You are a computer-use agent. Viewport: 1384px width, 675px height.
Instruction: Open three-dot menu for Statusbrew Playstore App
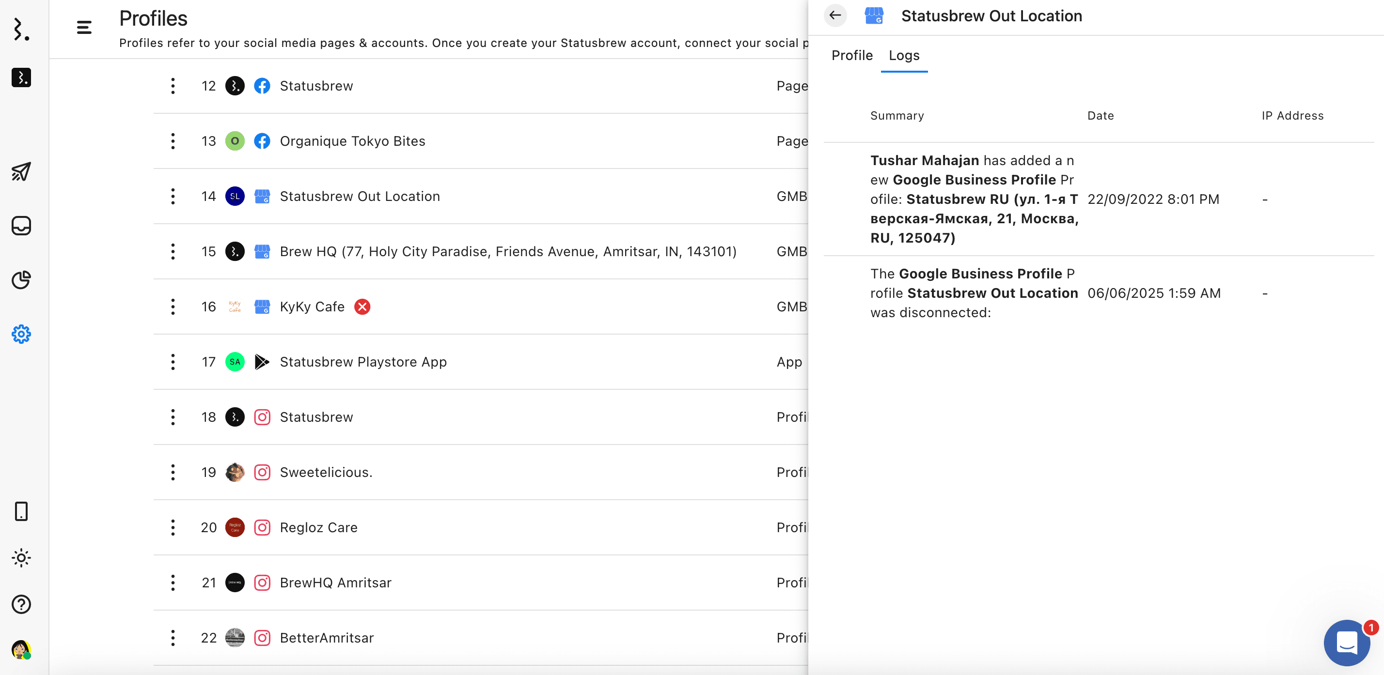point(173,362)
